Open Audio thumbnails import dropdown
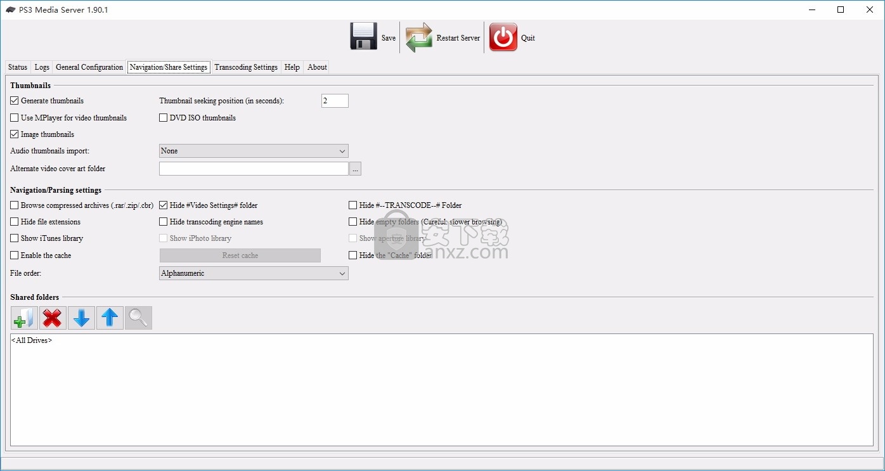Screen dimensions: 885x471 click(x=254, y=151)
